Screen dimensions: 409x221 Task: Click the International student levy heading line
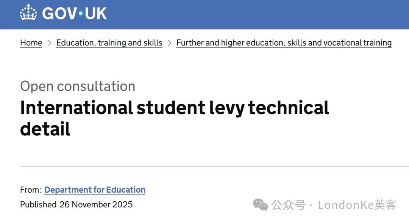click(x=174, y=107)
